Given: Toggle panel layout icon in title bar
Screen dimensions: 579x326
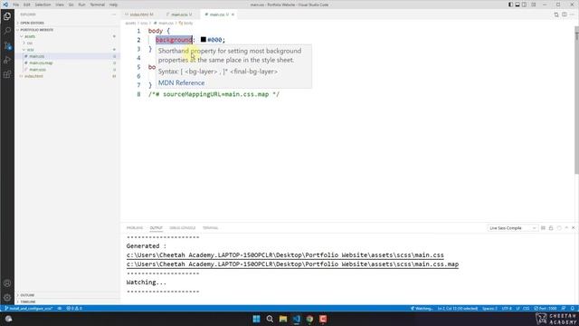Looking at the screenshot, I should pos(517,5).
